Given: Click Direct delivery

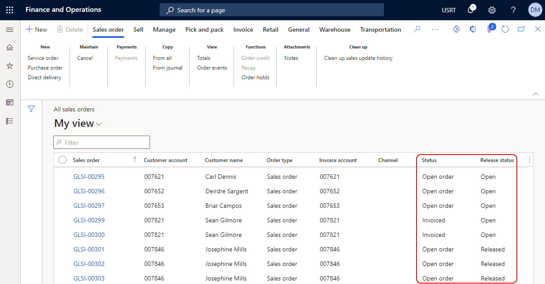Looking at the screenshot, I should pos(44,77).
